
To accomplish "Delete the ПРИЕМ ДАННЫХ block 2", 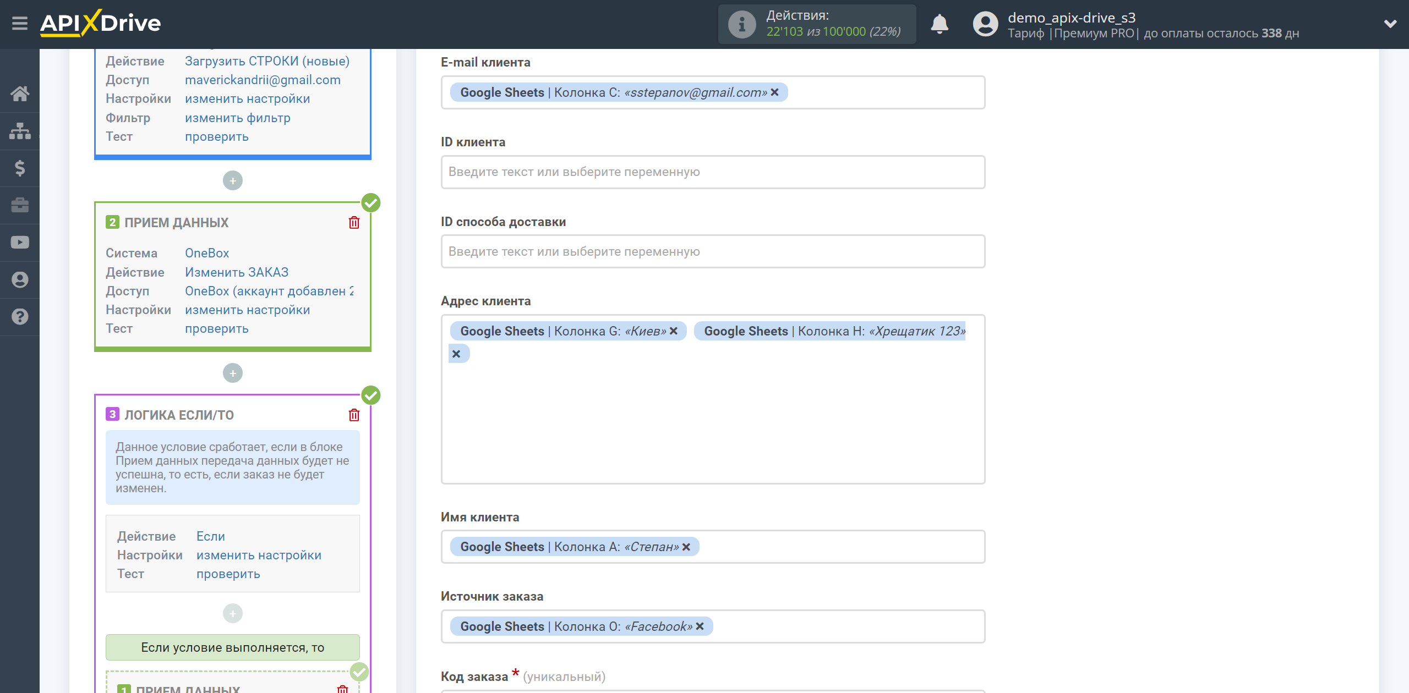I will [x=354, y=222].
